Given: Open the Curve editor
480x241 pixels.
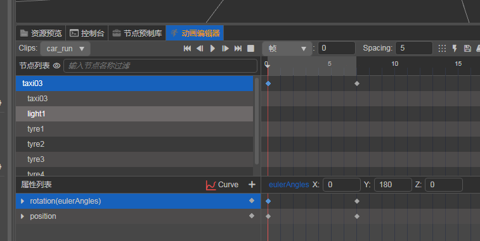Looking at the screenshot, I should pyautogui.click(x=222, y=185).
